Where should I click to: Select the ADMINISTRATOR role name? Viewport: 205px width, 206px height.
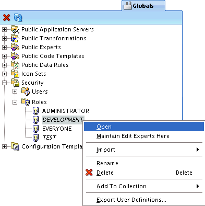(66, 111)
